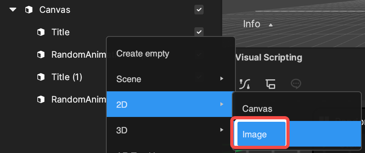Click the cube icon beside Title (1)

pos(41,77)
